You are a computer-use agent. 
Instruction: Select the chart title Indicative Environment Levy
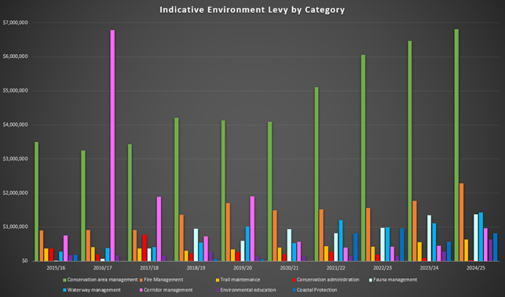(252, 10)
